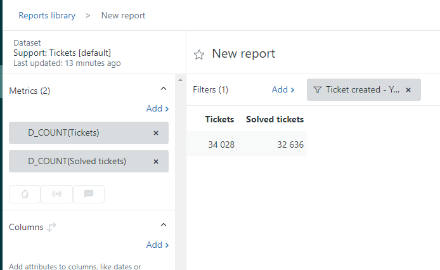Click the water drop icon button
This screenshot has height=270, width=440.
point(25,194)
